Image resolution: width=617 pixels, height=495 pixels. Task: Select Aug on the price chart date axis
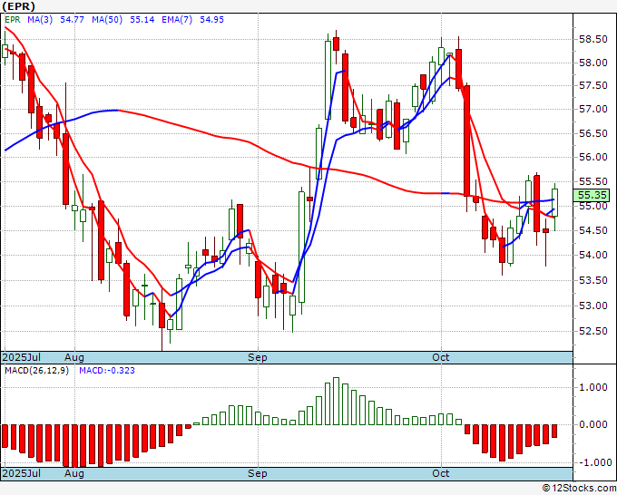coord(74,357)
